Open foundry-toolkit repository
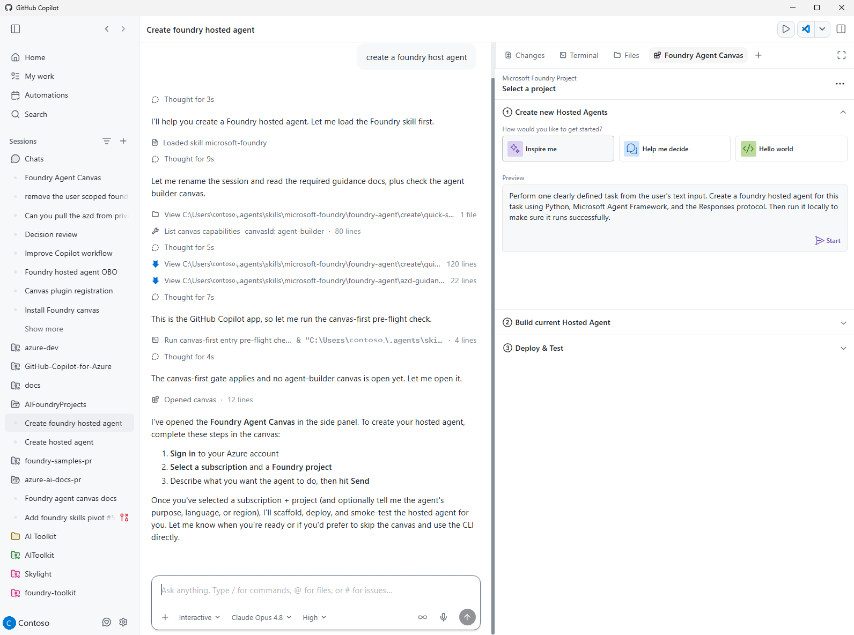 click(x=50, y=593)
